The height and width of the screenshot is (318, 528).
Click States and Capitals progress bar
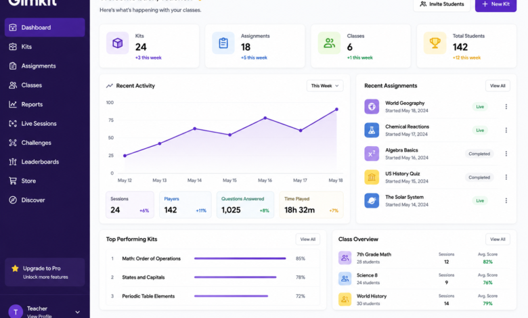[235, 277]
